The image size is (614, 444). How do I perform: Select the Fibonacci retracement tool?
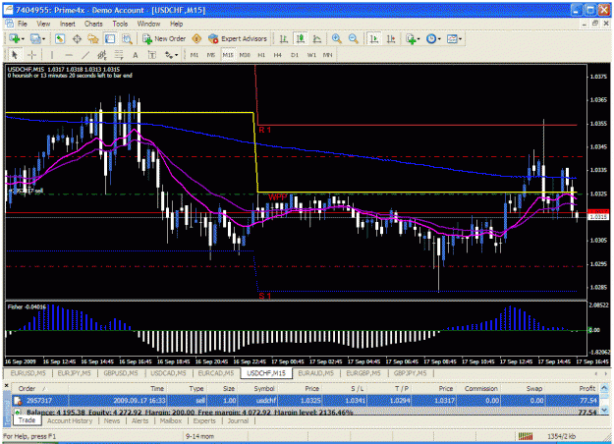(x=119, y=55)
